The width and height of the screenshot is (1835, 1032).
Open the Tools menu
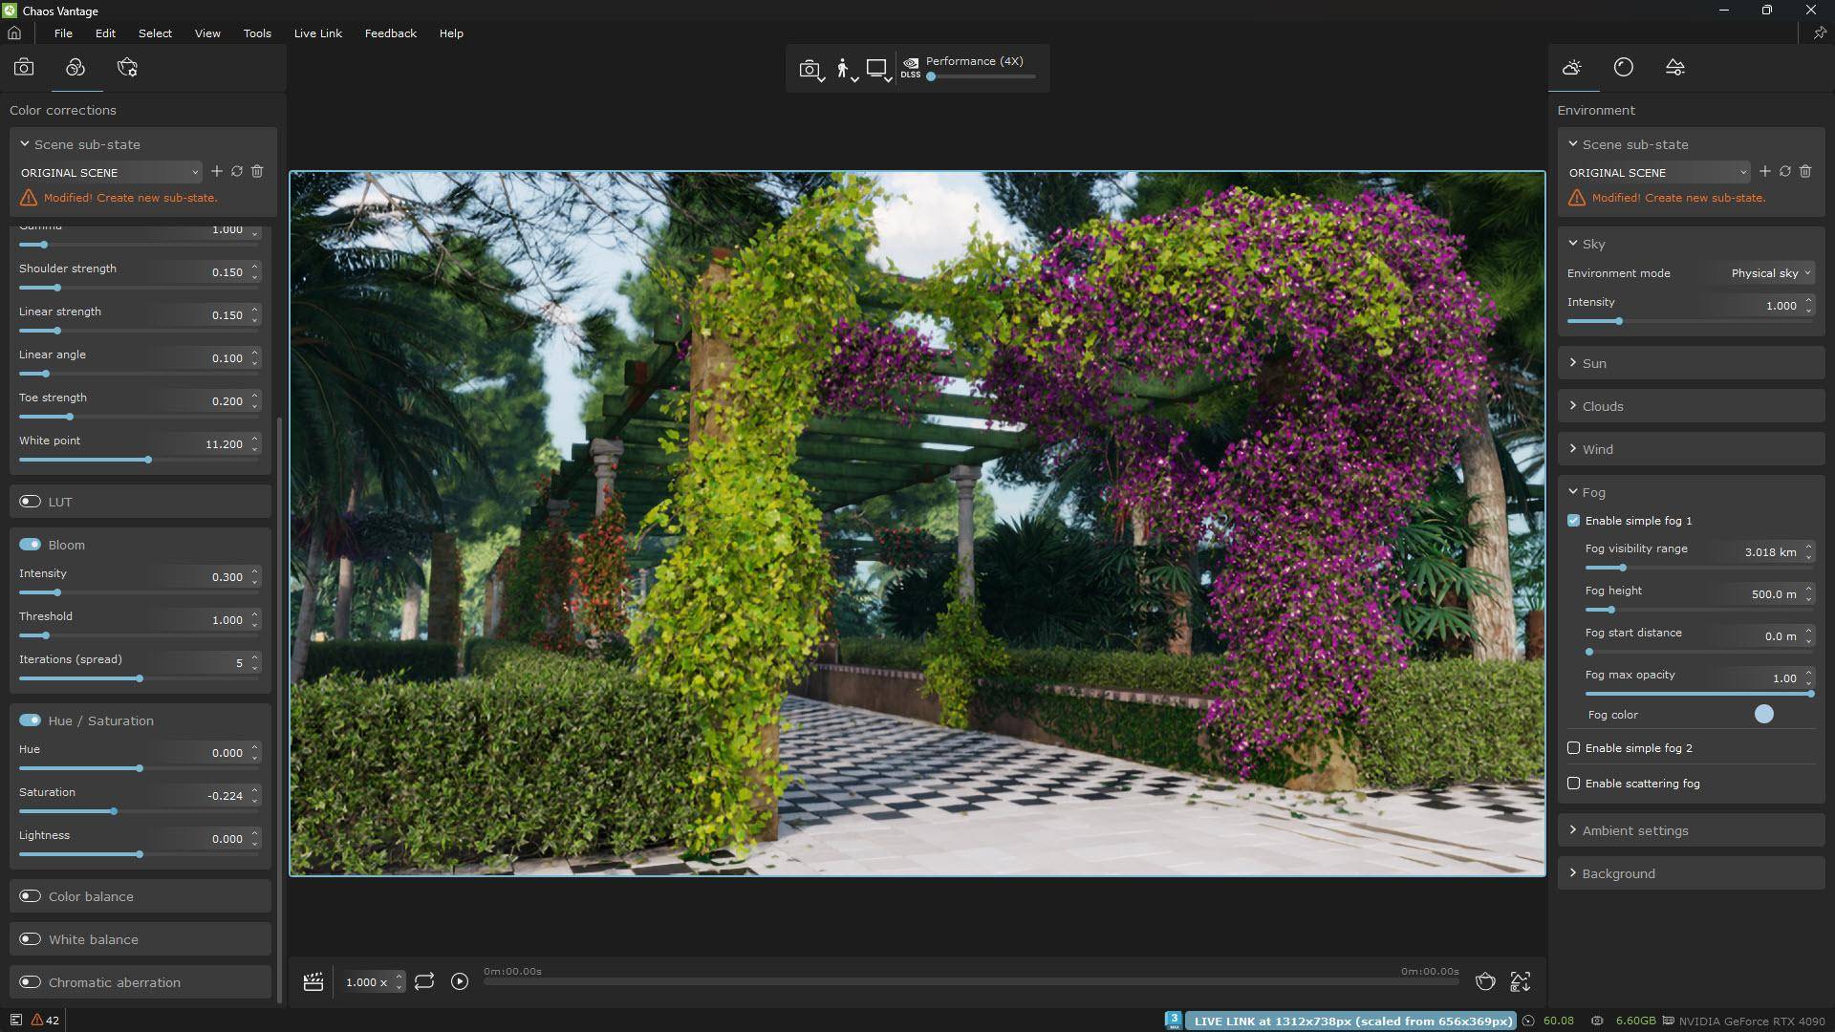(x=256, y=33)
